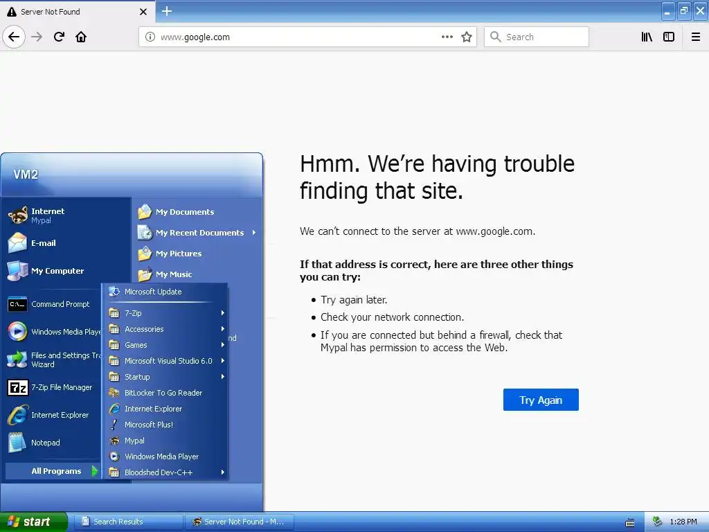Select Microsoft Update in programs list
Viewport: 709px width, 532px height.
(x=165, y=292)
